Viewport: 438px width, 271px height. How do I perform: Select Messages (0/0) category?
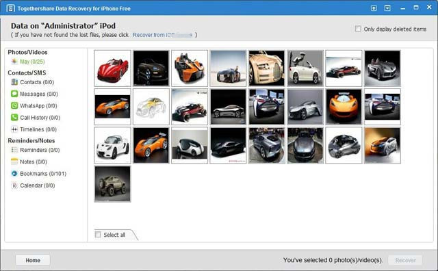(x=39, y=94)
